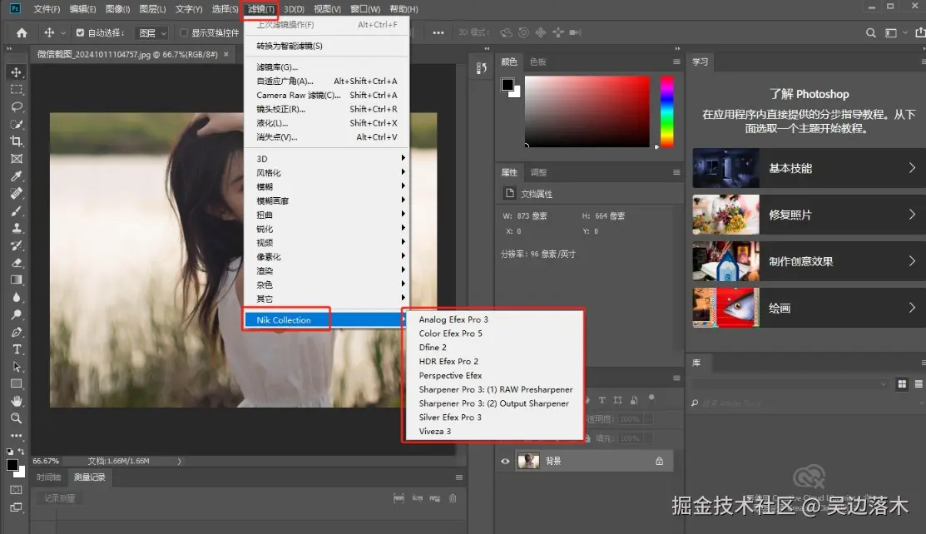
Task: Open Silver Efex Pro 3 filter
Action: tap(450, 417)
